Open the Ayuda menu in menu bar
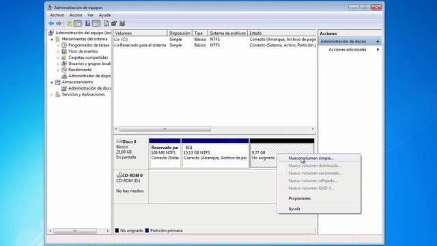Viewport: 437px width, 246px height. [104, 15]
